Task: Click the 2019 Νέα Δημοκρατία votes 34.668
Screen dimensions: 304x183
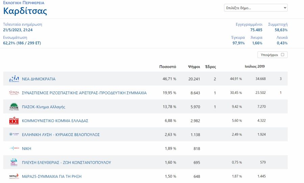Action: [x=260, y=79]
